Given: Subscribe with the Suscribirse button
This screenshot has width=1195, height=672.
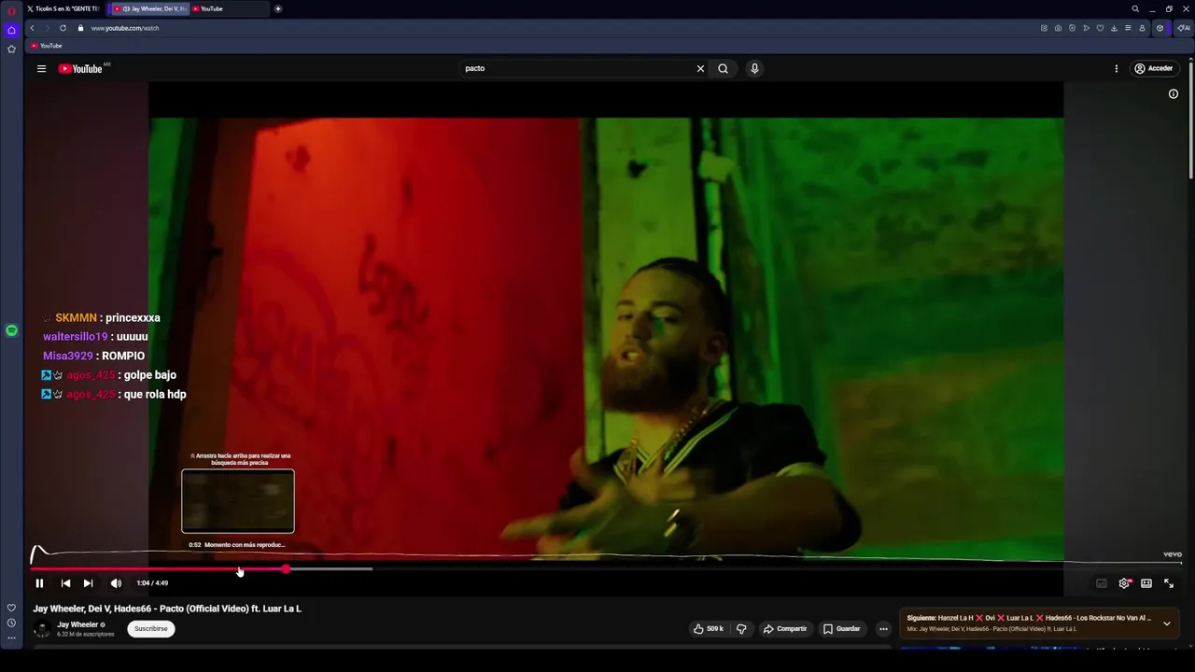Looking at the screenshot, I should coord(150,629).
